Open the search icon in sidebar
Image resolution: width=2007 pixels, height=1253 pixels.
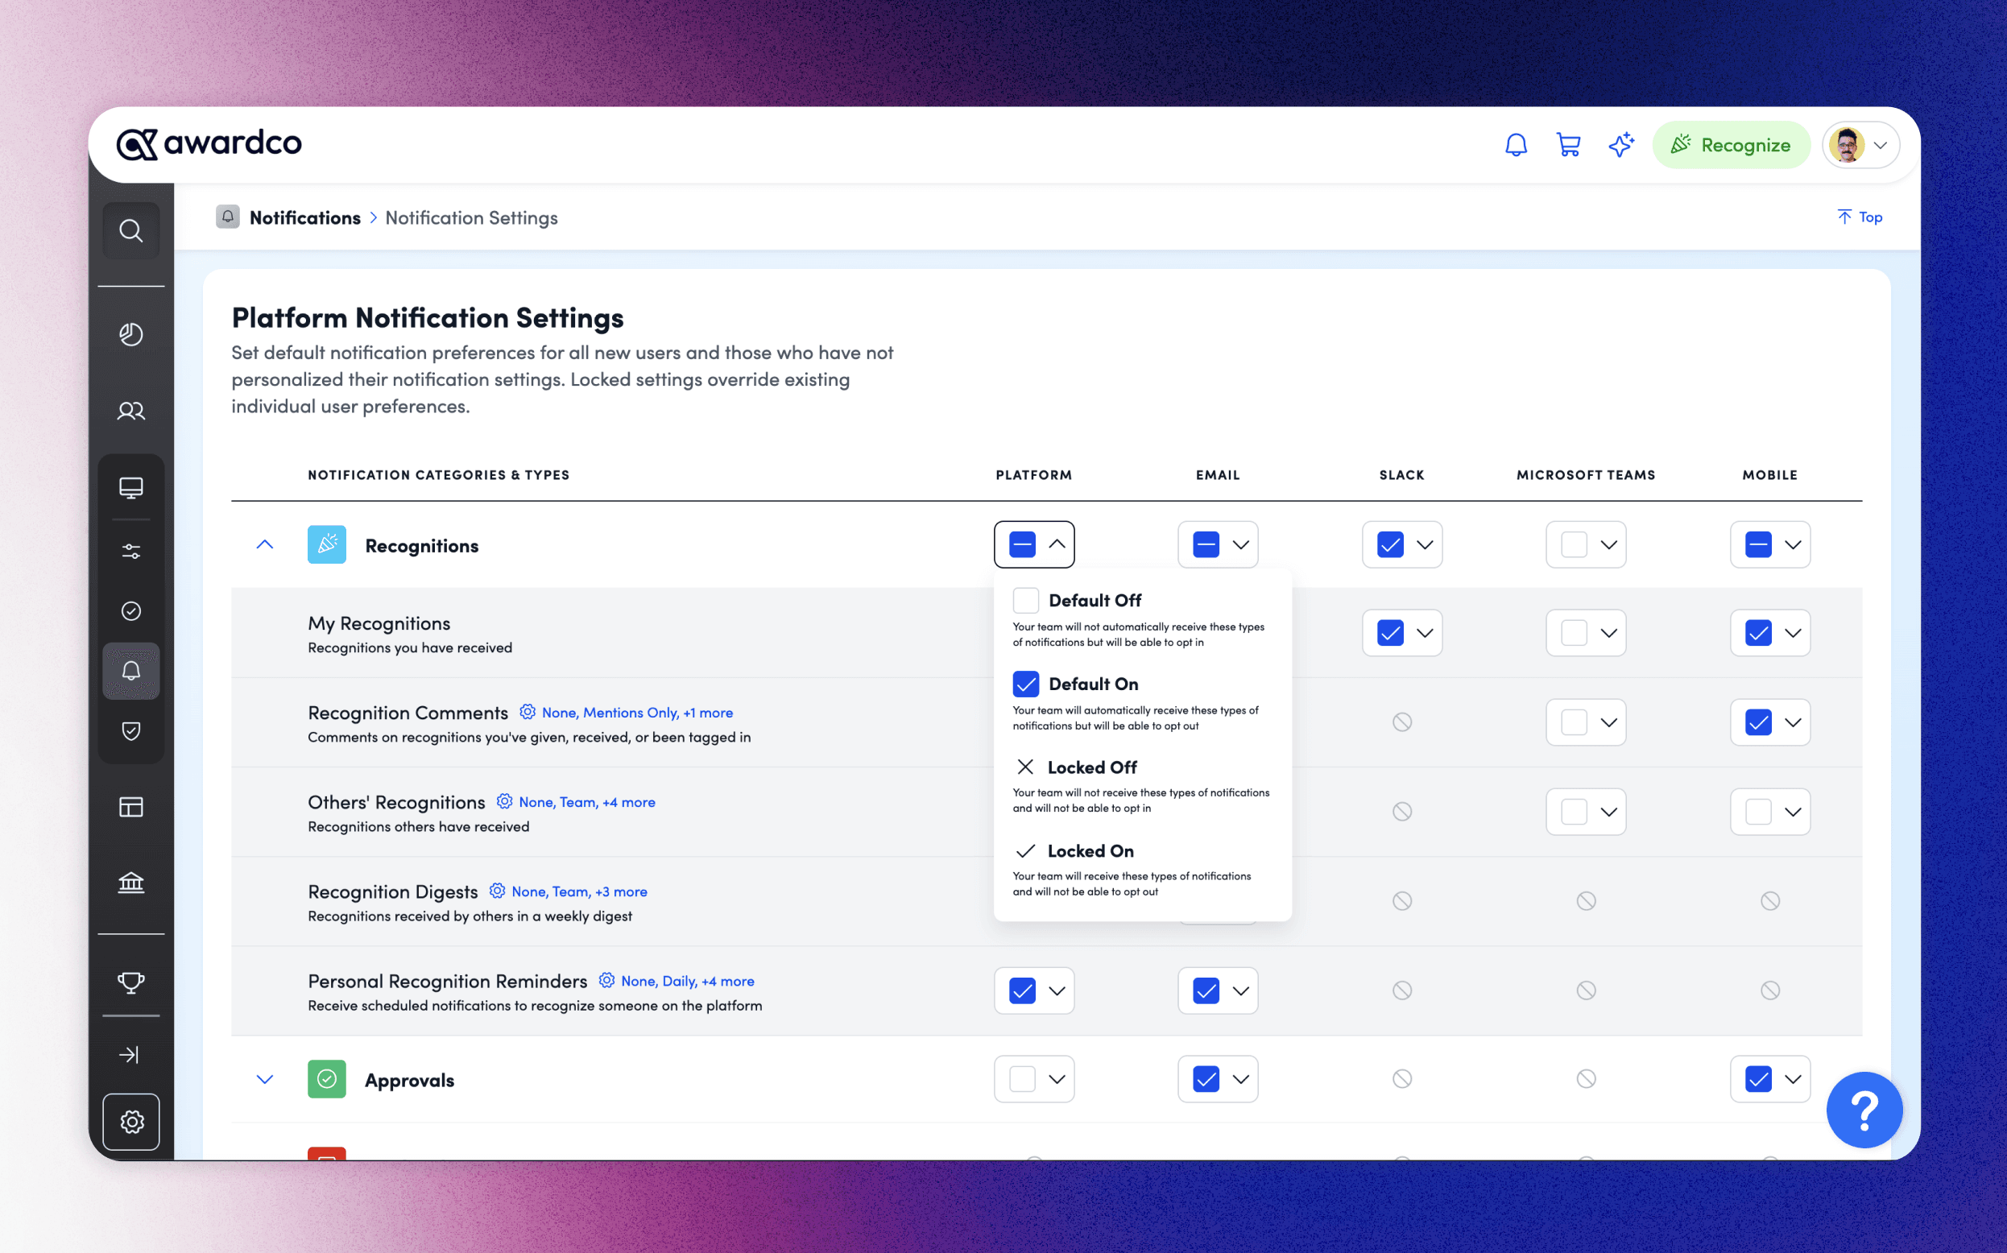coord(131,230)
